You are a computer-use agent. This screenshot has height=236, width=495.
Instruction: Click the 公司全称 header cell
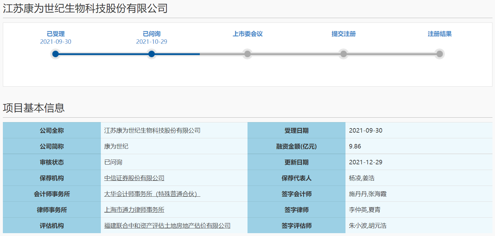52,130
